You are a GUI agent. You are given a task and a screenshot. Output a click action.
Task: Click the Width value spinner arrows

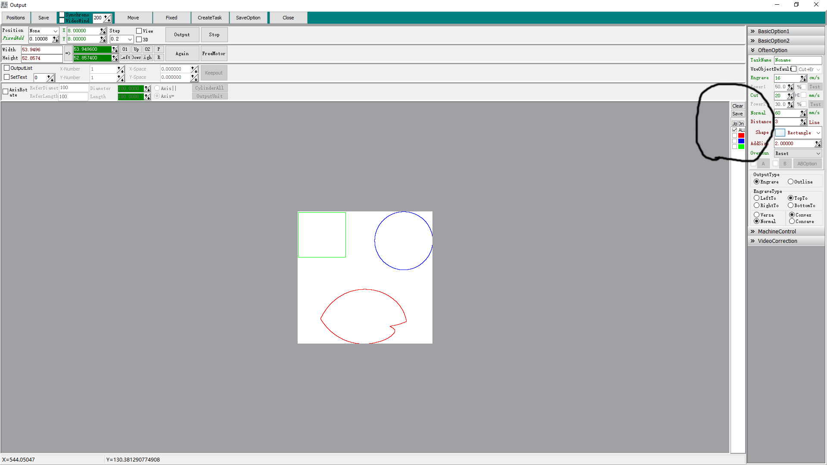[x=115, y=50]
